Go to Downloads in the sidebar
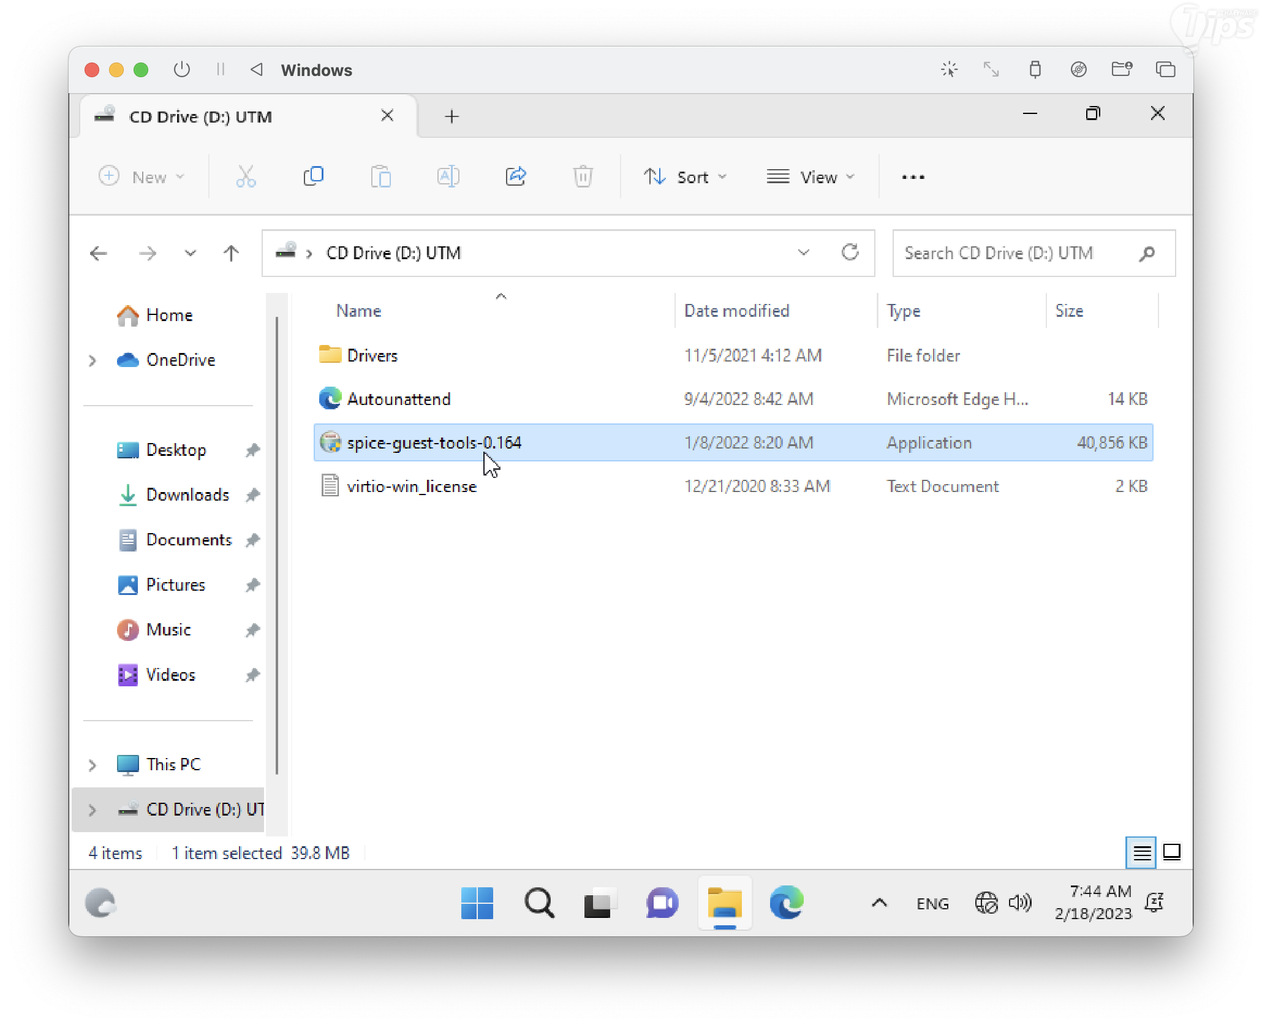Image resolution: width=1262 pixels, height=1027 pixels. point(187,495)
